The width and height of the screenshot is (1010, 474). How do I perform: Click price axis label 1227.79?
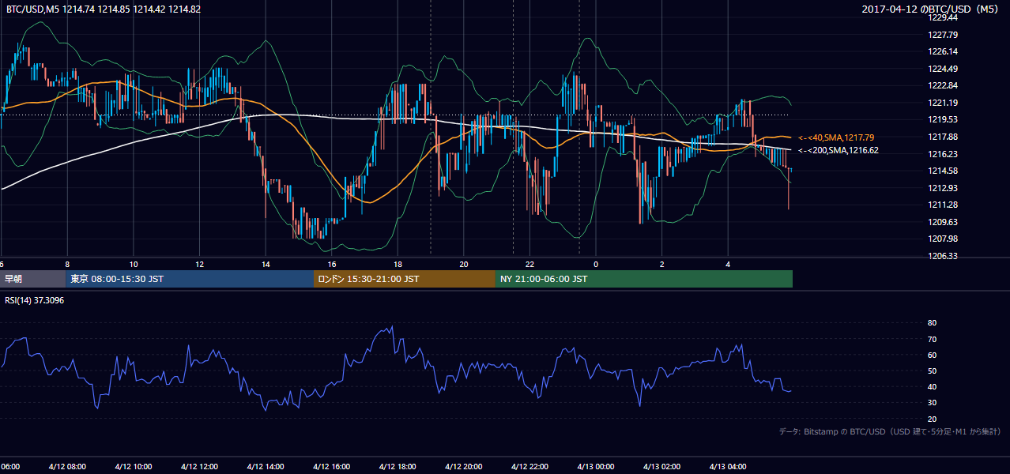click(x=944, y=35)
